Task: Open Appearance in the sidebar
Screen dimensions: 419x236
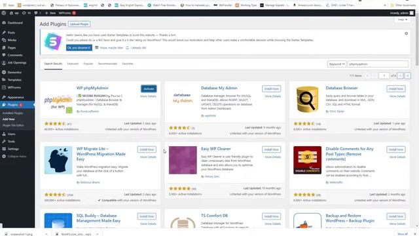Action: coord(16,98)
